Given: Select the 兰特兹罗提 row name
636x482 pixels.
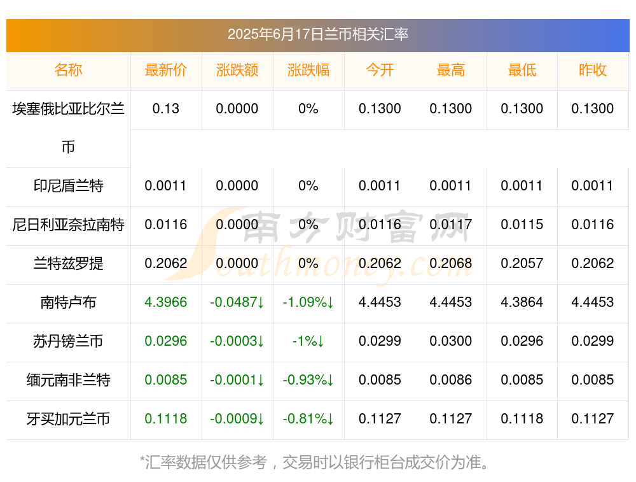Looking at the screenshot, I should click(x=68, y=264).
